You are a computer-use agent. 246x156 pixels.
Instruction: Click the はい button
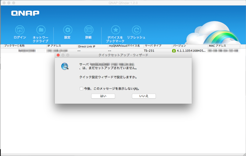tap(103, 96)
